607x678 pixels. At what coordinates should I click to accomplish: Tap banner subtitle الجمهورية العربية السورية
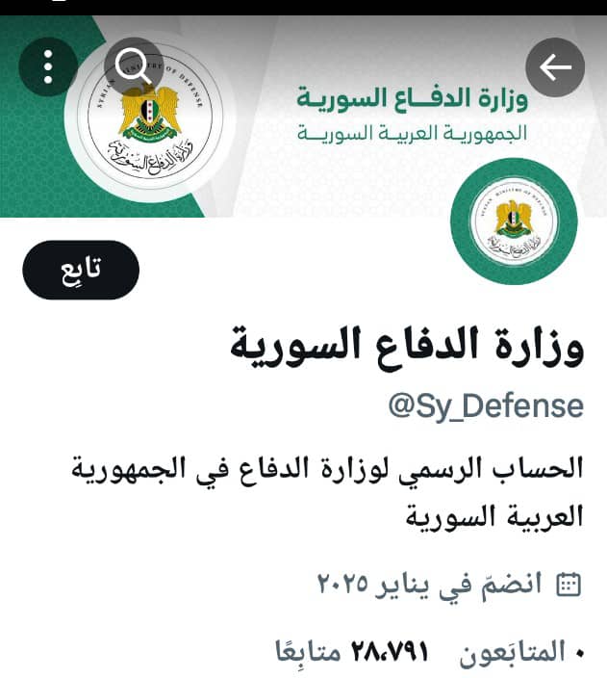412,133
